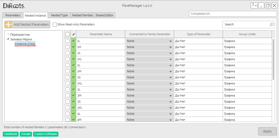Click the green checkmark for 2XL row
Image resolution: width=279 pixels, height=138 pixels.
coord(73,84)
